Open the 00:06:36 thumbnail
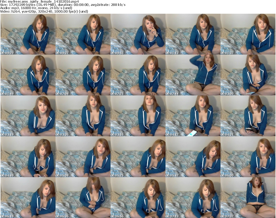 (x=83, y=198)
